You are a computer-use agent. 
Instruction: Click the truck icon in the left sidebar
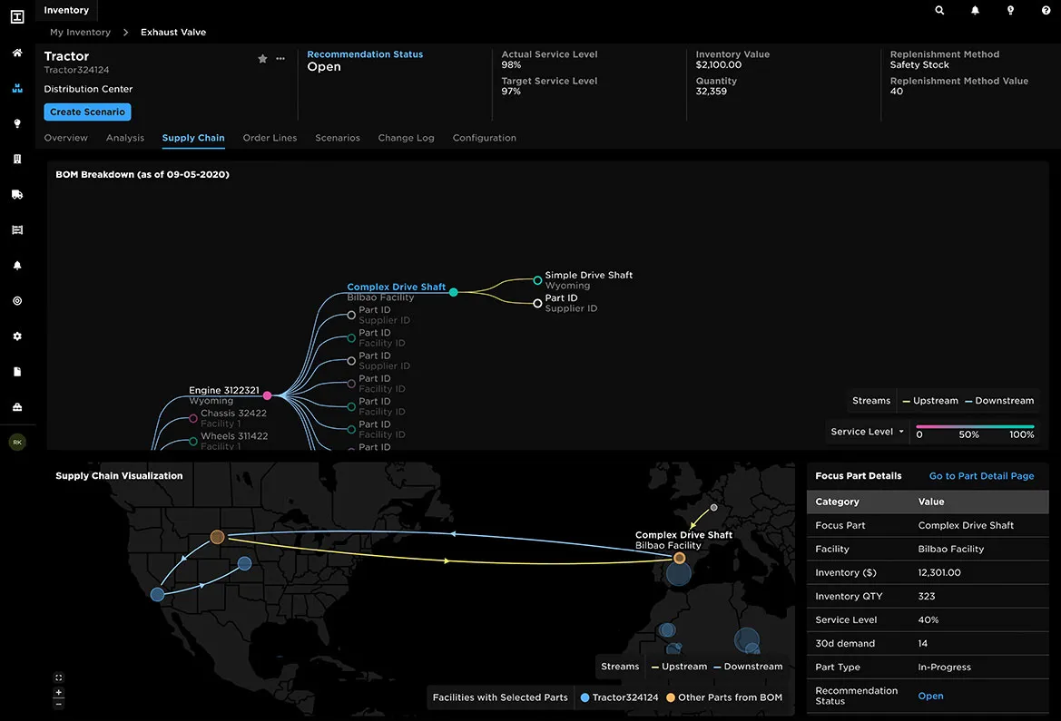17,195
